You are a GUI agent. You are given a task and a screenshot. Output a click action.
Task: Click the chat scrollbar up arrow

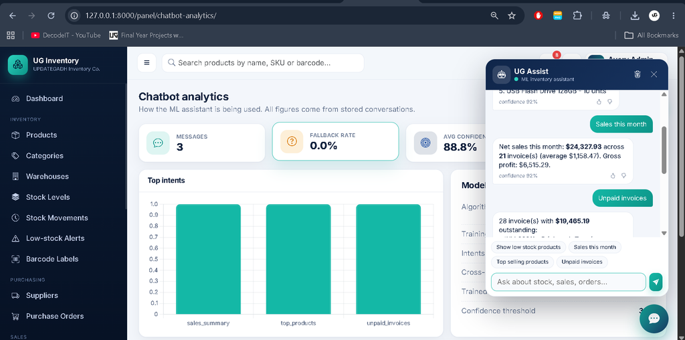click(x=664, y=94)
